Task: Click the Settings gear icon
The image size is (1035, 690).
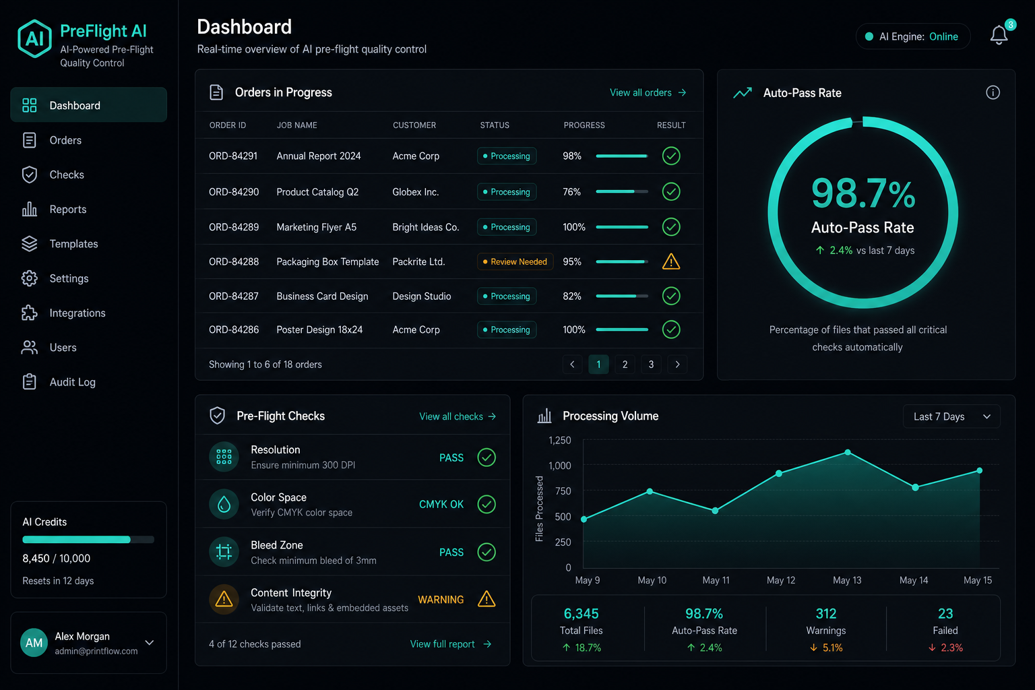Action: click(x=30, y=278)
